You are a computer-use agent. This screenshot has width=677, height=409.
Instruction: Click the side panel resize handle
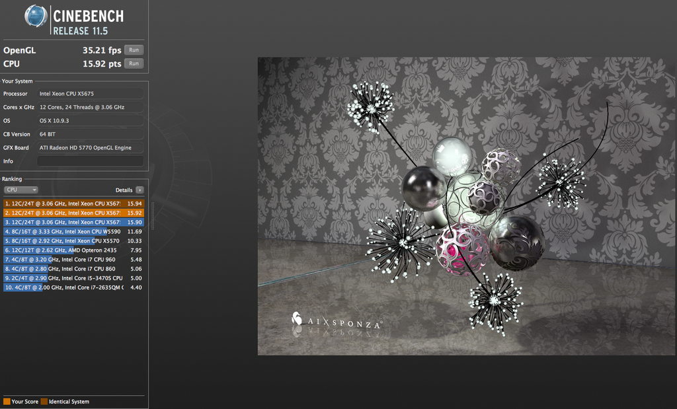click(x=152, y=215)
